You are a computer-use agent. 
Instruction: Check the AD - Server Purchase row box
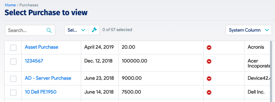pyautogui.click(x=13, y=79)
